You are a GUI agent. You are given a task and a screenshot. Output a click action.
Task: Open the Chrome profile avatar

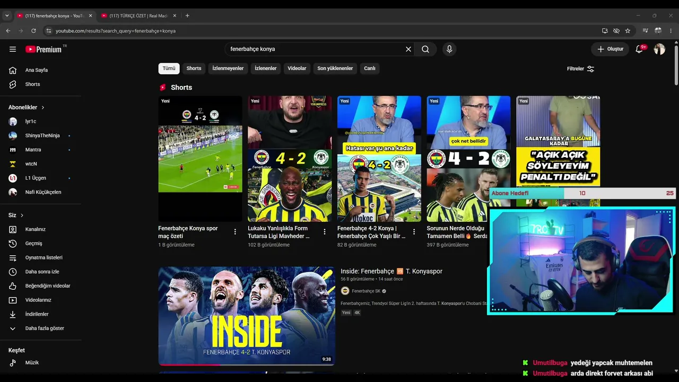(x=658, y=31)
